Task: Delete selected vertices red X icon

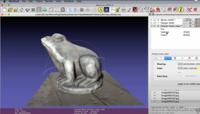Action: coord(189,10)
